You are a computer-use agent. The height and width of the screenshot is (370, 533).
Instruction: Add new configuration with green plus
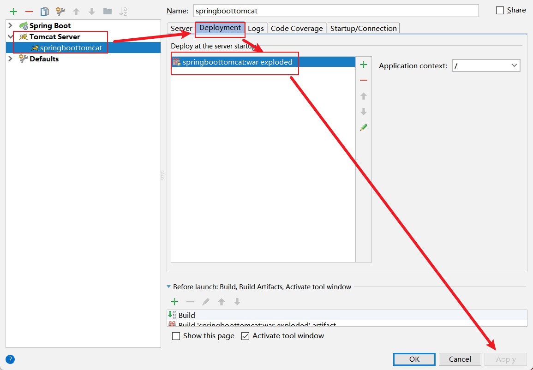click(x=13, y=12)
